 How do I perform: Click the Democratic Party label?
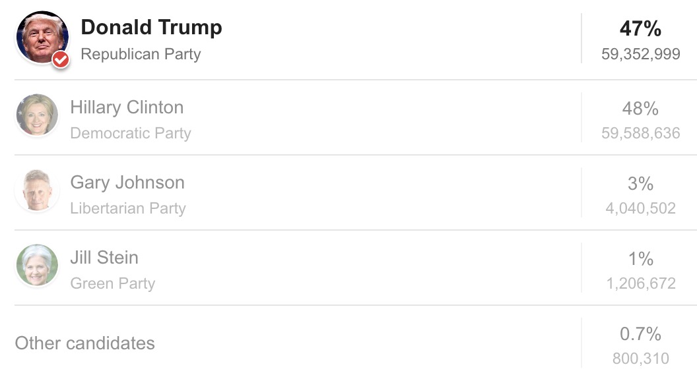click(x=131, y=133)
